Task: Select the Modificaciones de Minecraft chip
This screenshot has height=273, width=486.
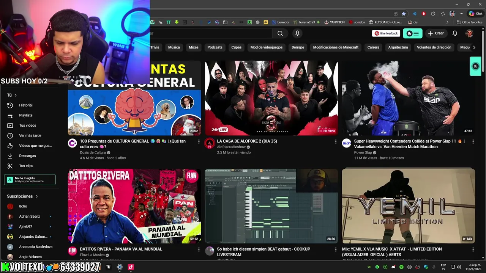Action: pyautogui.click(x=336, y=47)
